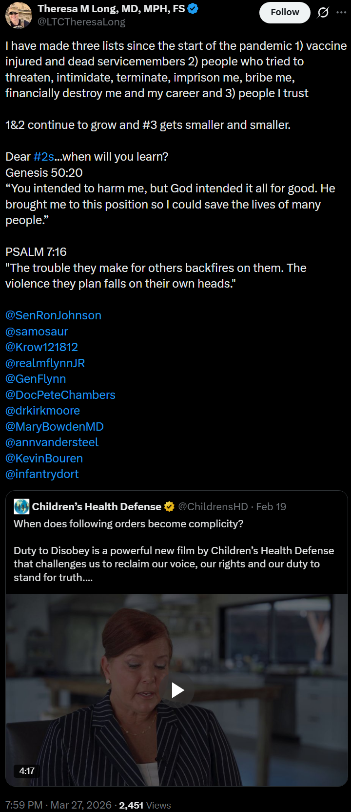Open the Grok slashed-circle icon
351x812 pixels.
click(x=323, y=13)
